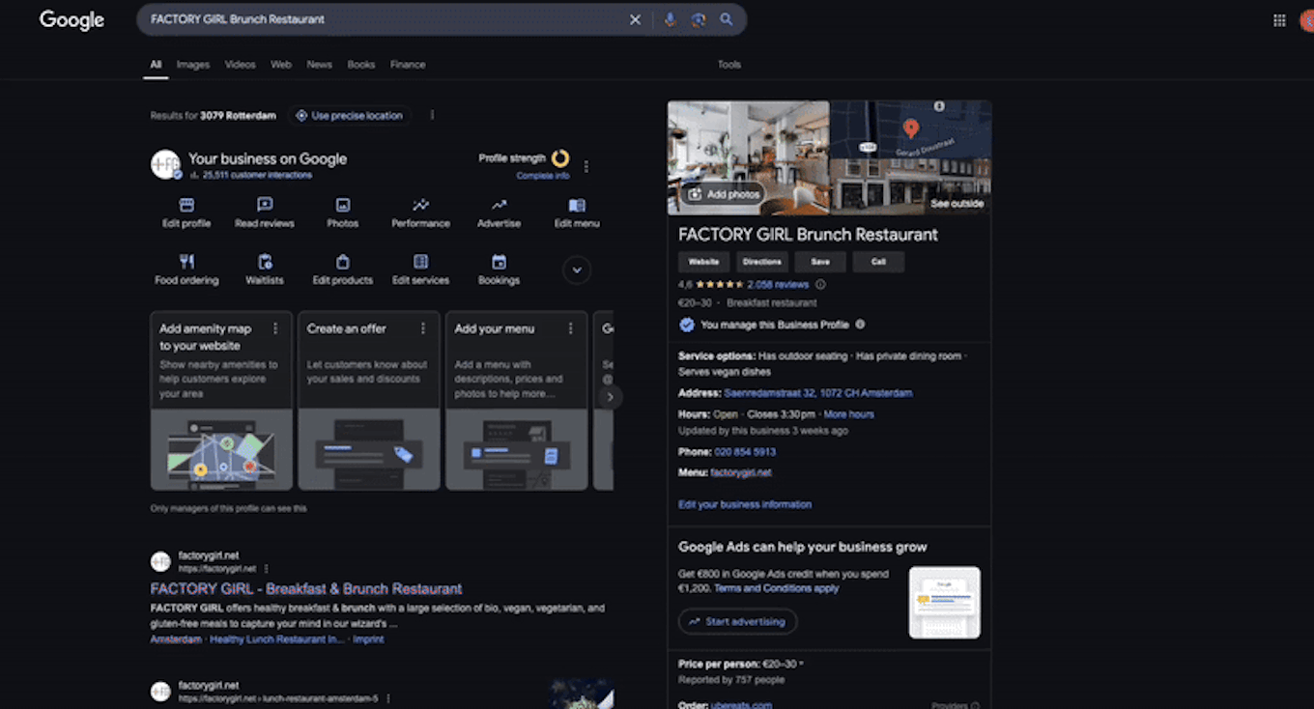The height and width of the screenshot is (709, 1314).
Task: Open FACTORY GIRL - Breakfast & Brunch result
Action: point(306,588)
